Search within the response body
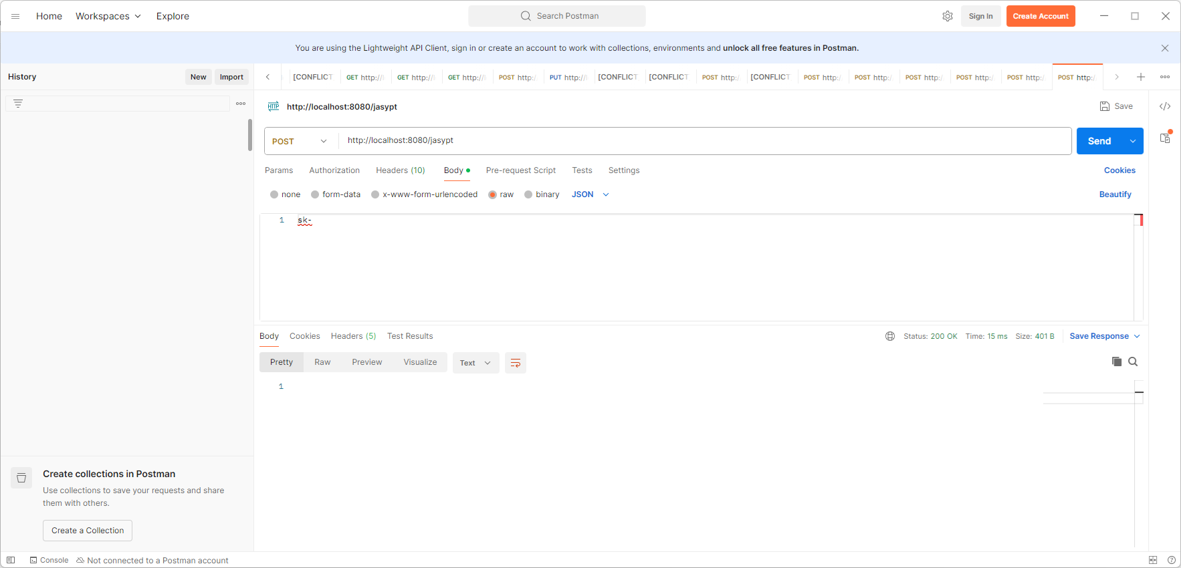Image resolution: width=1181 pixels, height=568 pixels. click(1133, 362)
